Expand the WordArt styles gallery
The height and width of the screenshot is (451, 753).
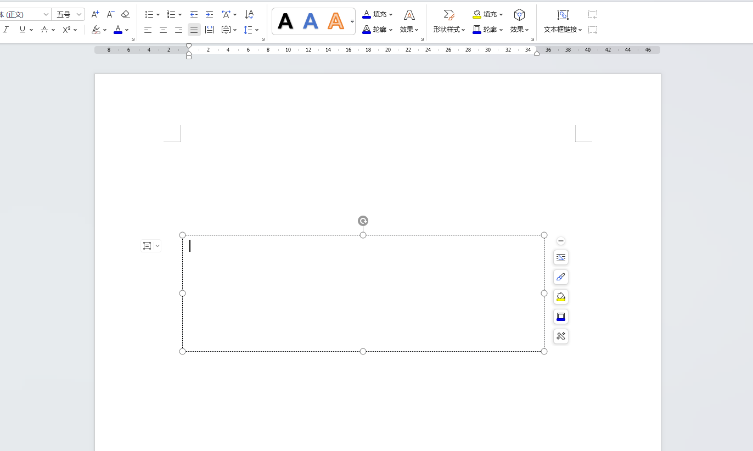352,21
